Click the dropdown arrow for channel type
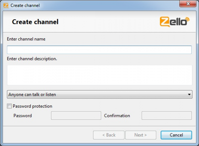The height and width of the screenshot is (146, 199). pyautogui.click(x=189, y=95)
